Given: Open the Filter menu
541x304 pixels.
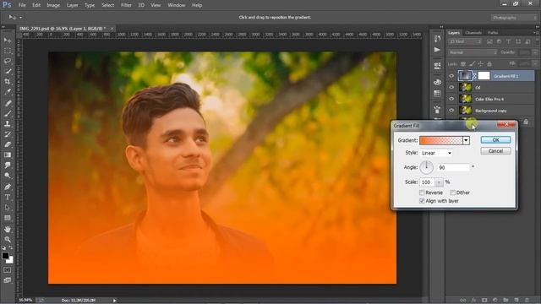Looking at the screenshot, I should click(126, 5).
